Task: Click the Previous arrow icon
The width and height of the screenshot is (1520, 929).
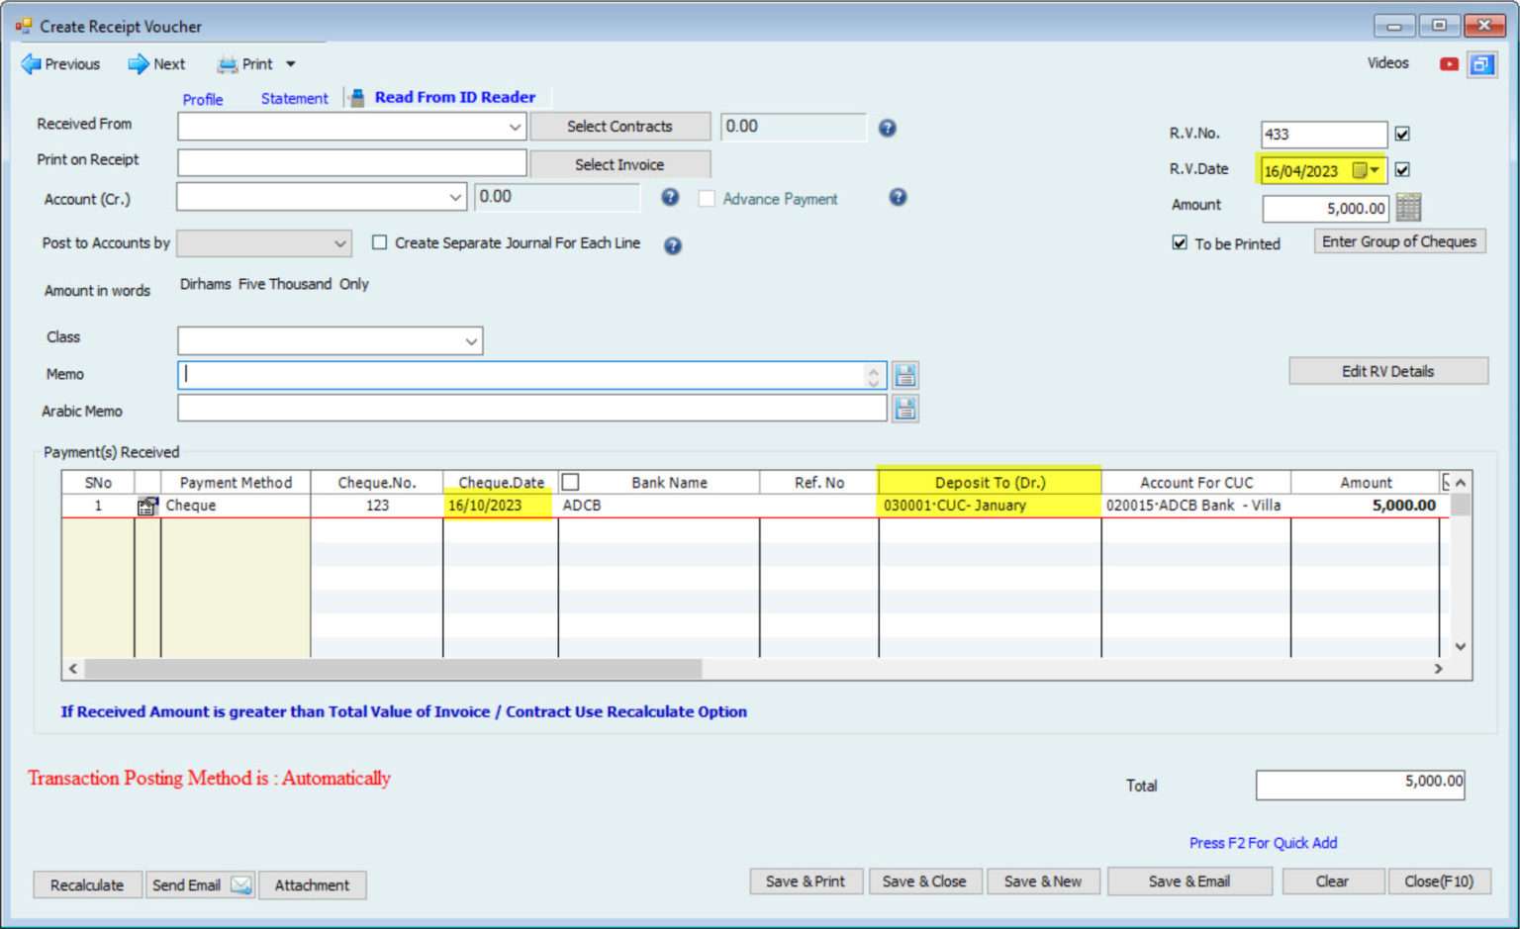Action: 31,64
